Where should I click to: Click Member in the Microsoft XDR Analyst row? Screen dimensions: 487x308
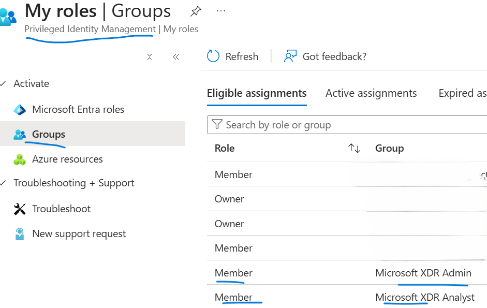click(233, 298)
